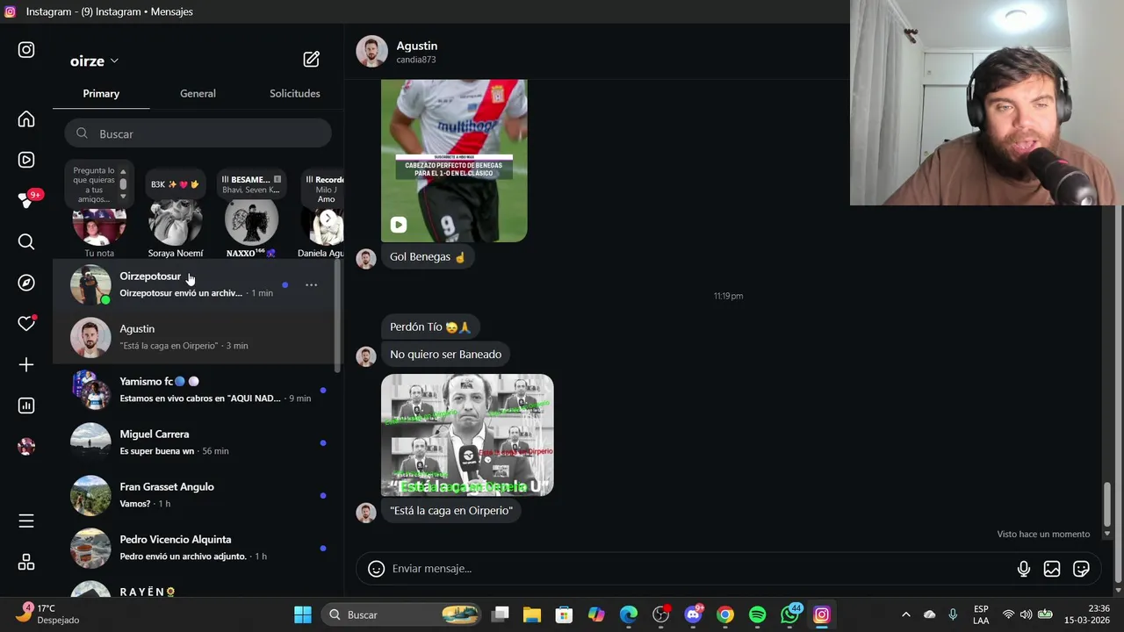This screenshot has height=632, width=1124.
Task: Open the Oirzepotosur conversation
Action: point(195,284)
